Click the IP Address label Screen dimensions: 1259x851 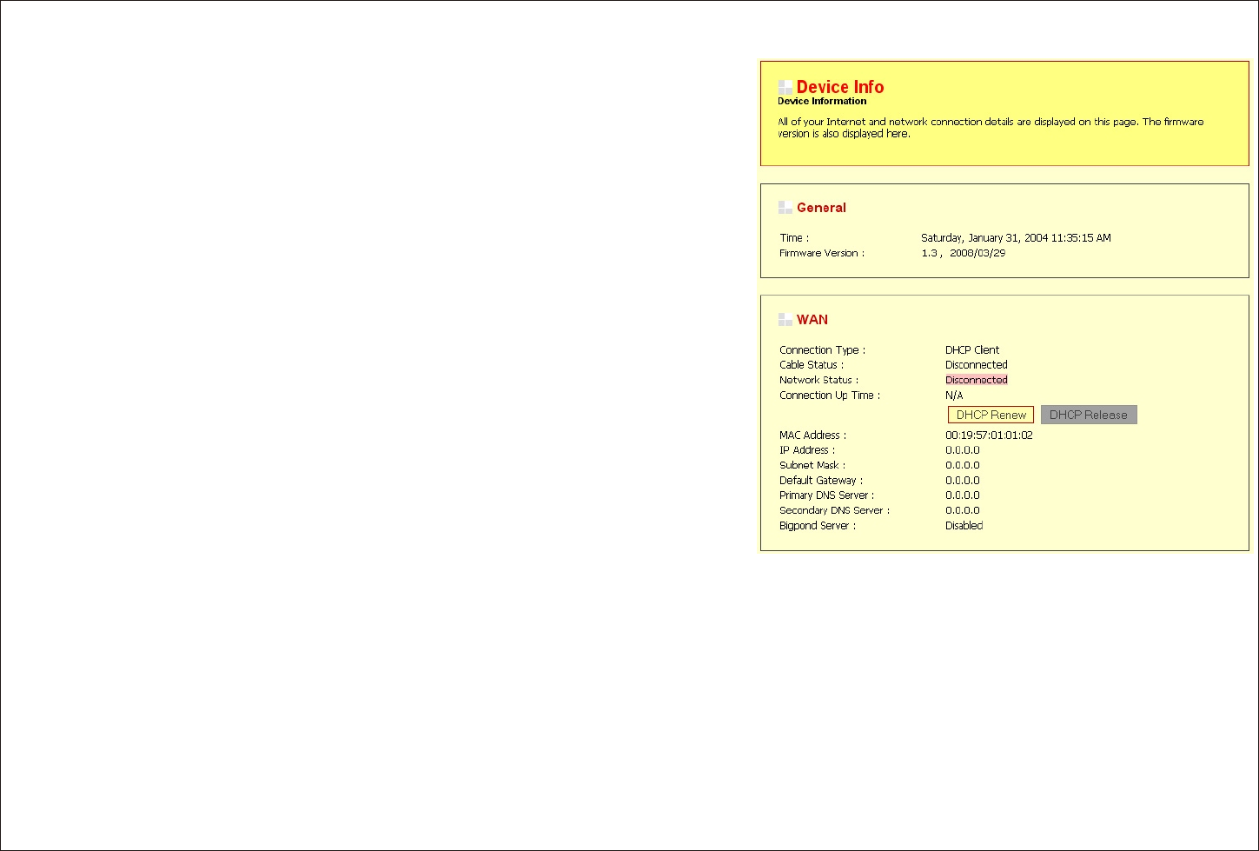[807, 450]
